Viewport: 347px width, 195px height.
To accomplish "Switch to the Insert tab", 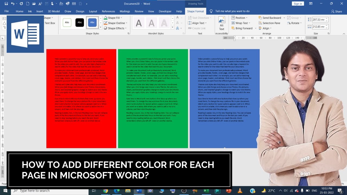I will click(40, 11).
